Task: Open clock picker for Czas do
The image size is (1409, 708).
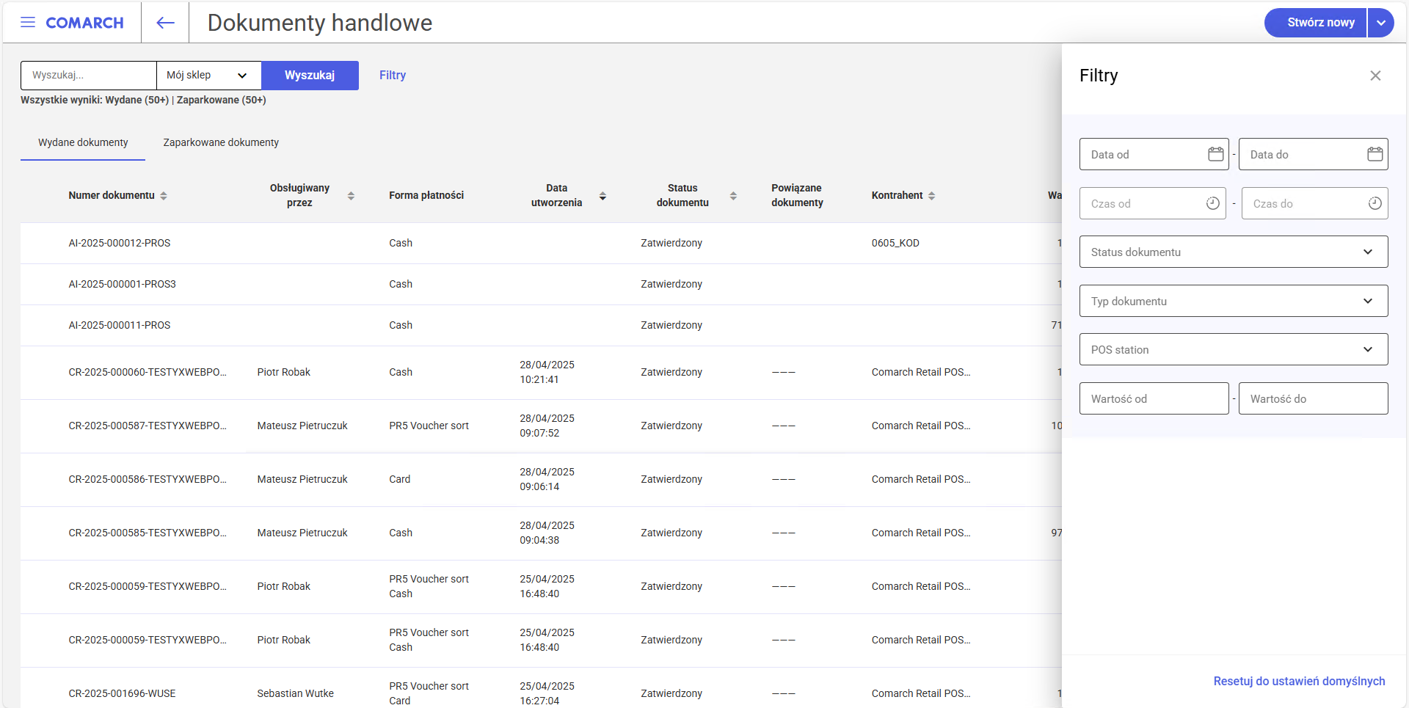Action: (1375, 203)
